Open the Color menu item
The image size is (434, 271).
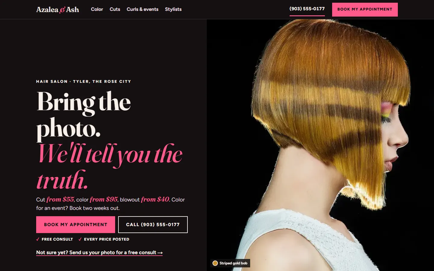click(x=97, y=9)
